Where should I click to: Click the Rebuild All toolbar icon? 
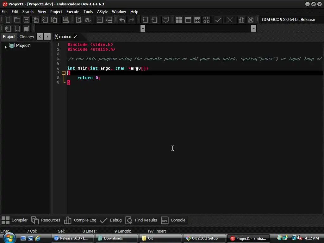[x=206, y=20]
